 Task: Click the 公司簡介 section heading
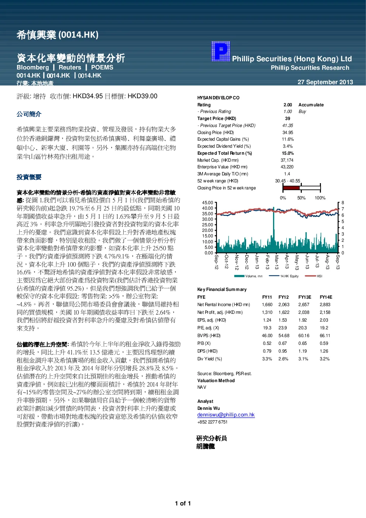(29, 114)
